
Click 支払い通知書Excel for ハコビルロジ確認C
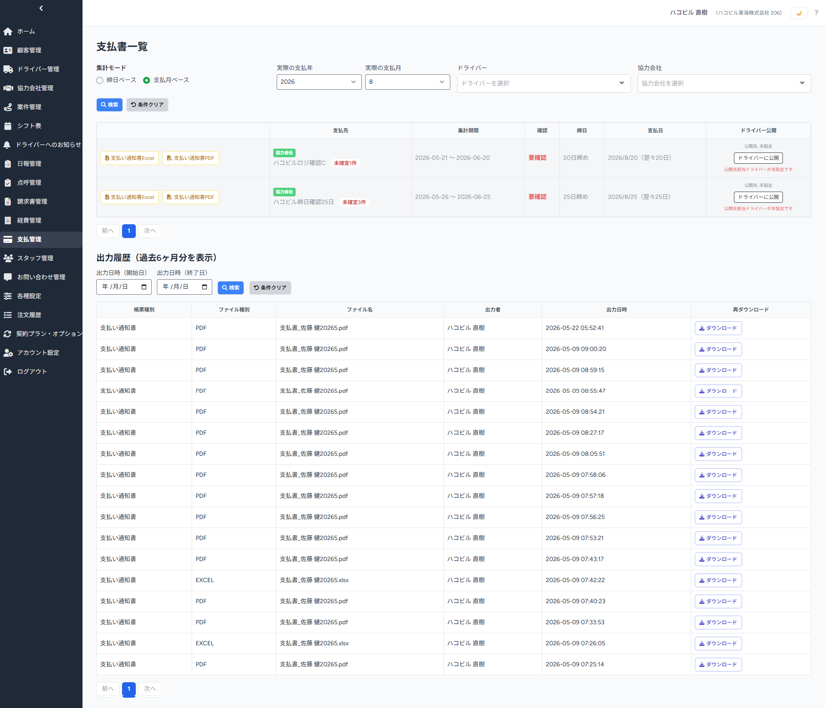click(130, 158)
